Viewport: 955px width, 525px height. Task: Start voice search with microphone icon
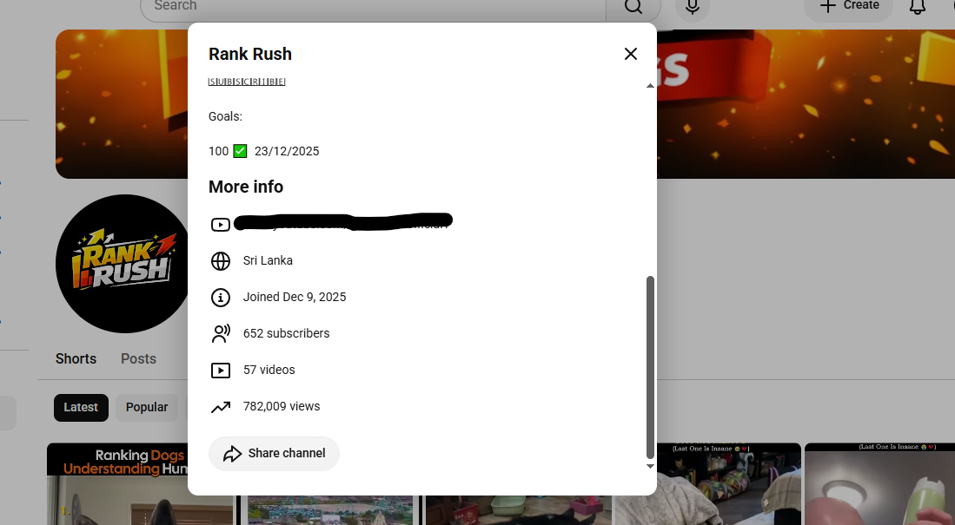tap(692, 6)
